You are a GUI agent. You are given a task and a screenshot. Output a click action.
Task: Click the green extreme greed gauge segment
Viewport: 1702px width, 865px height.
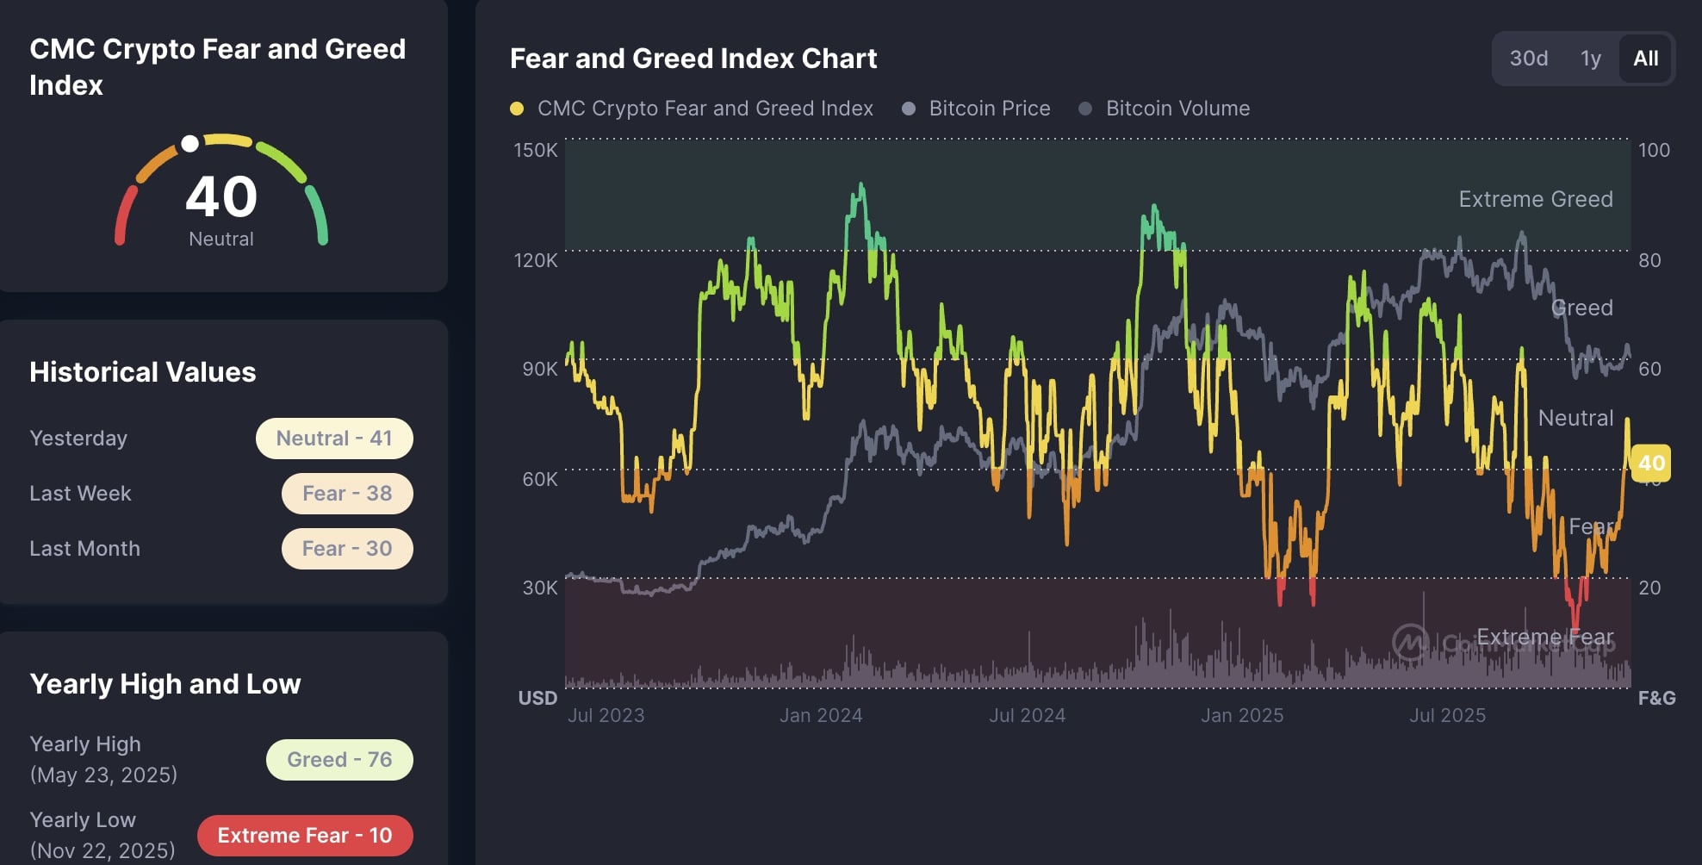317,215
